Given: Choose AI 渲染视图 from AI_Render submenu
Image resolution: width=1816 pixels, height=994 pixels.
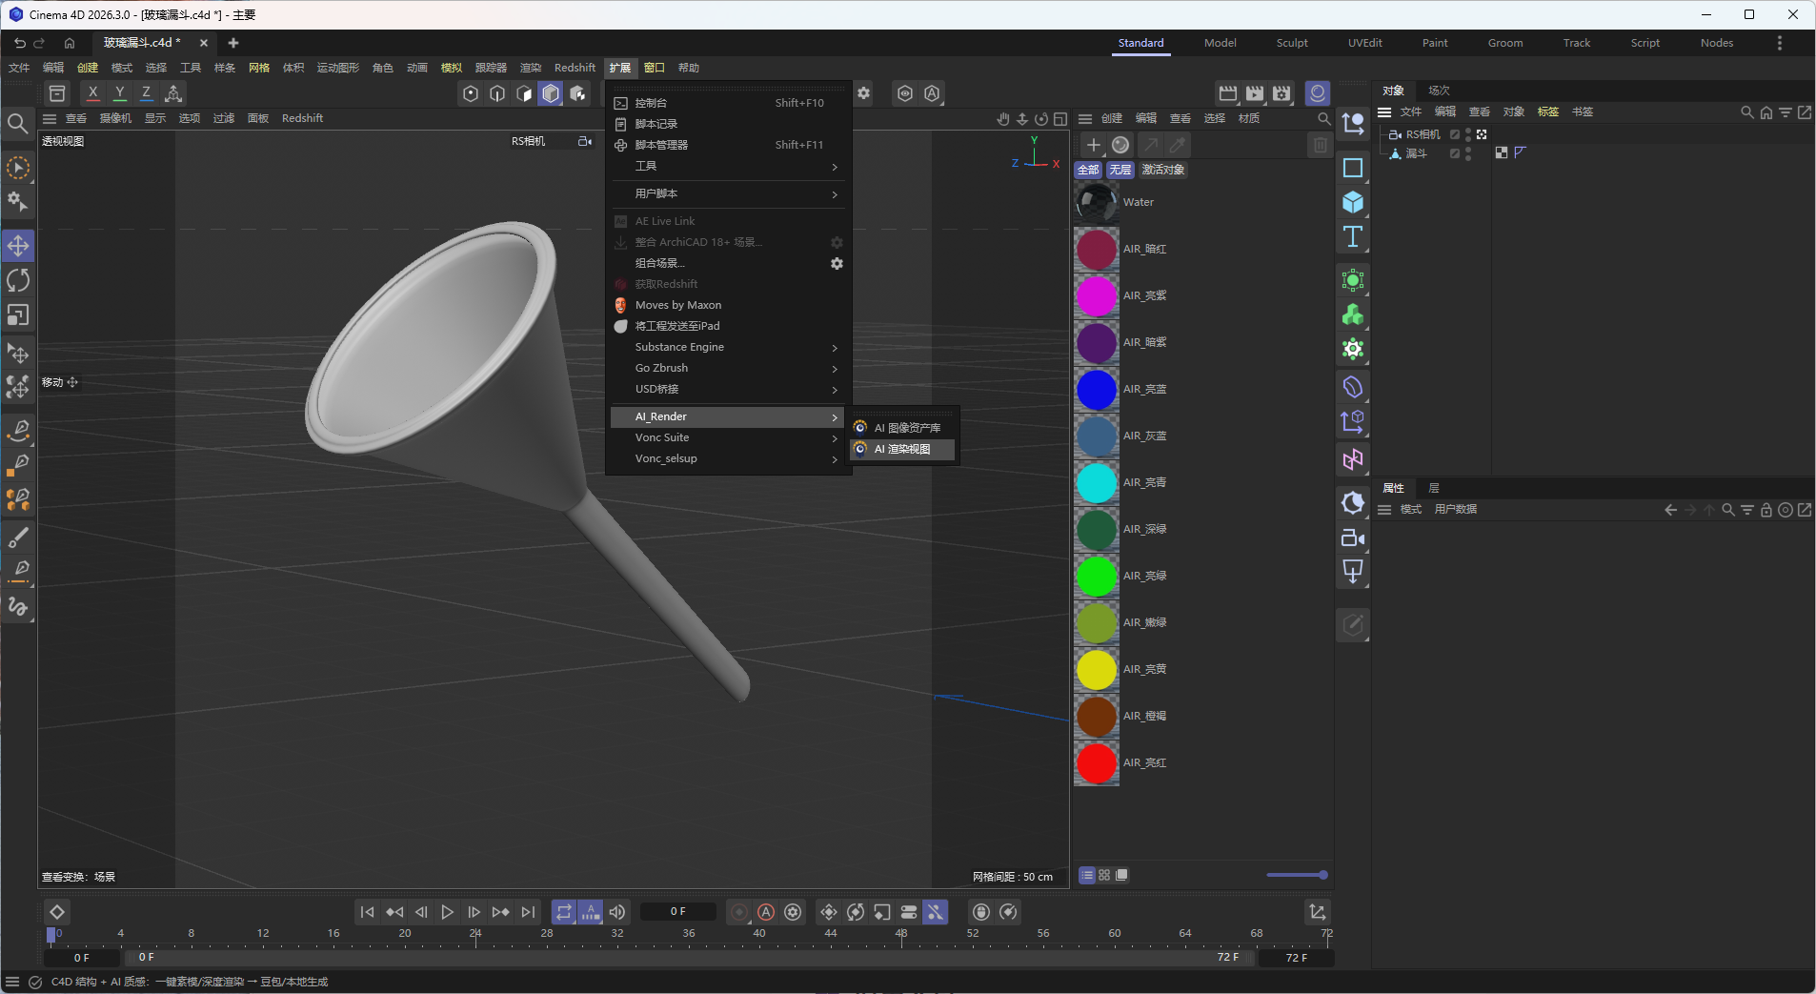Looking at the screenshot, I should [x=903, y=449].
